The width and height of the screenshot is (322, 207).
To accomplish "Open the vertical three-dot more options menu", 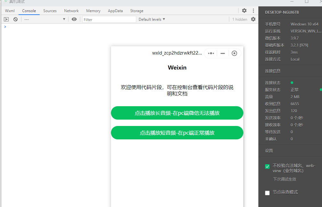I will (x=253, y=11).
